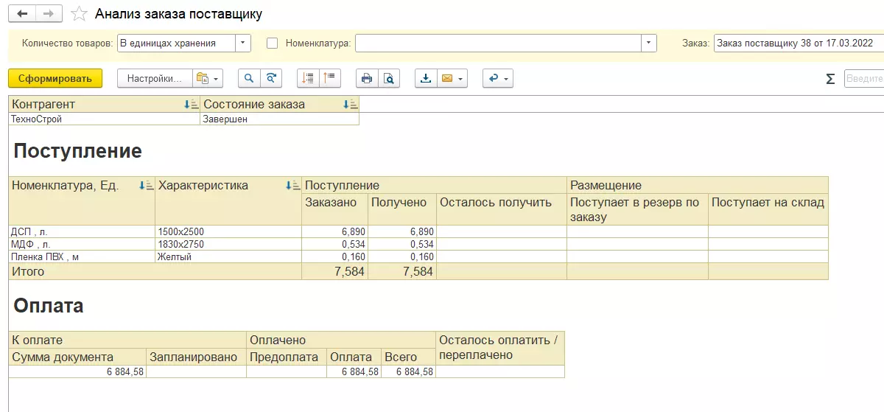
Task: Open the Настройки... button
Action: click(x=155, y=78)
